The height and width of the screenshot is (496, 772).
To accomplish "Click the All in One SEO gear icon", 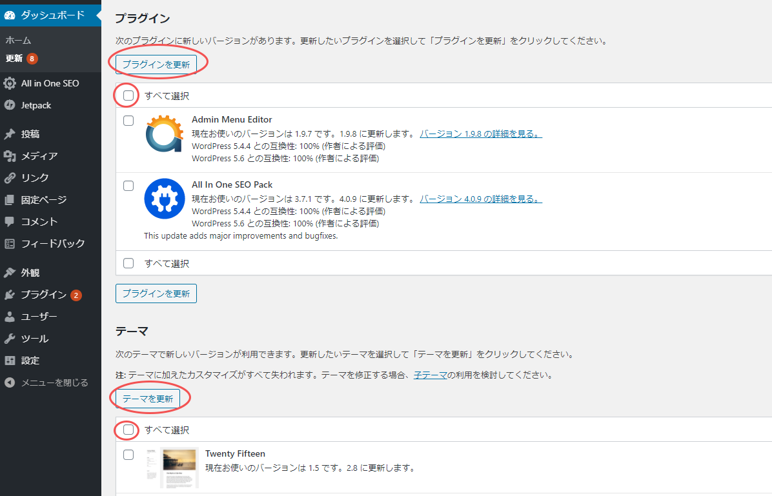I will click(10, 83).
